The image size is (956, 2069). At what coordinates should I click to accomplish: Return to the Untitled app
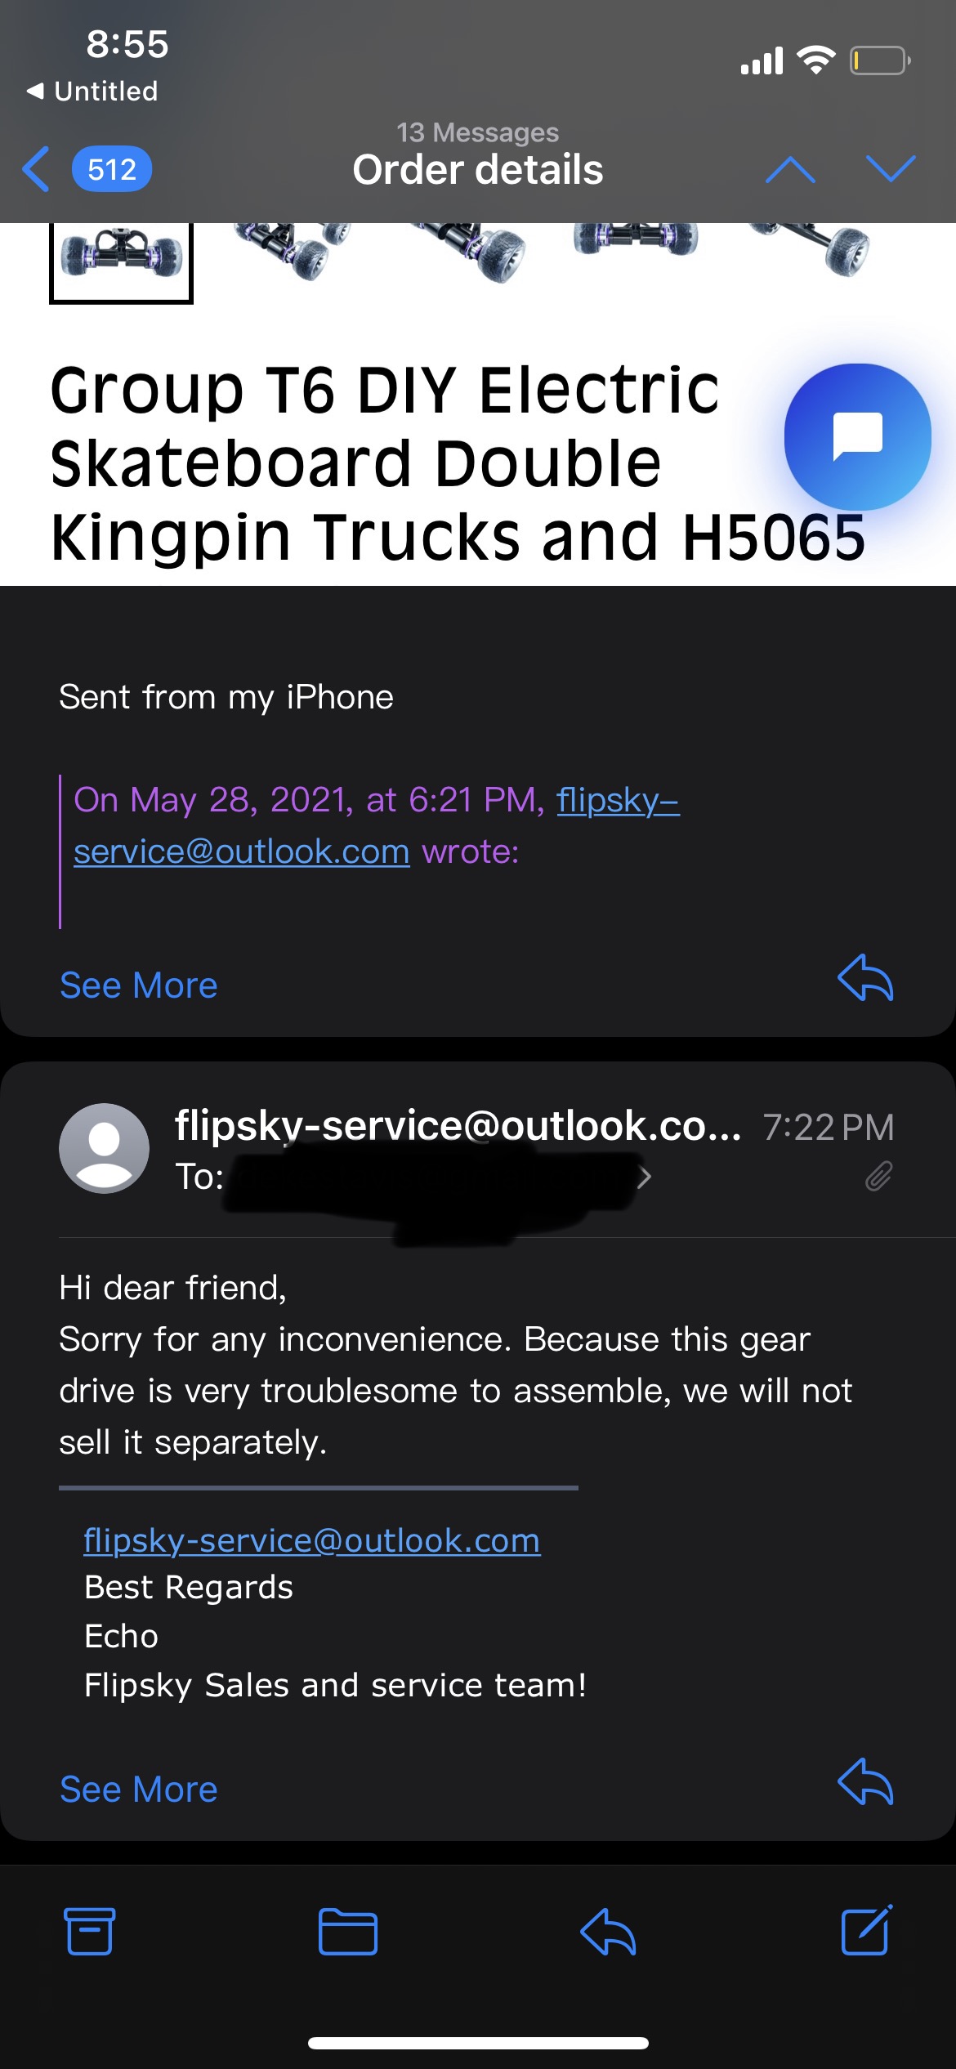[x=92, y=91]
